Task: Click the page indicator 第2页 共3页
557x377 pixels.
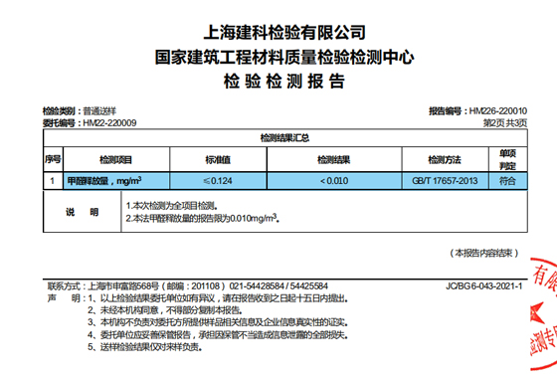Action: 505,123
